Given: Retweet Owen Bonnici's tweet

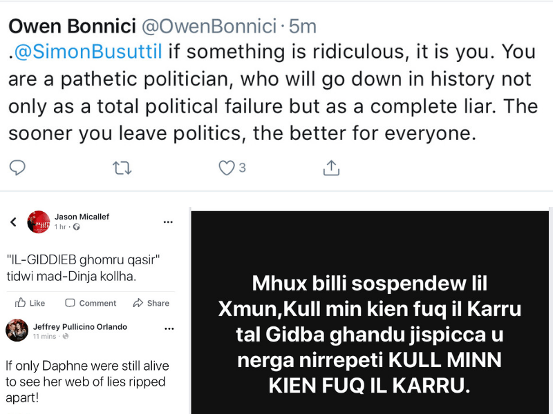Looking at the screenshot, I should click(122, 167).
